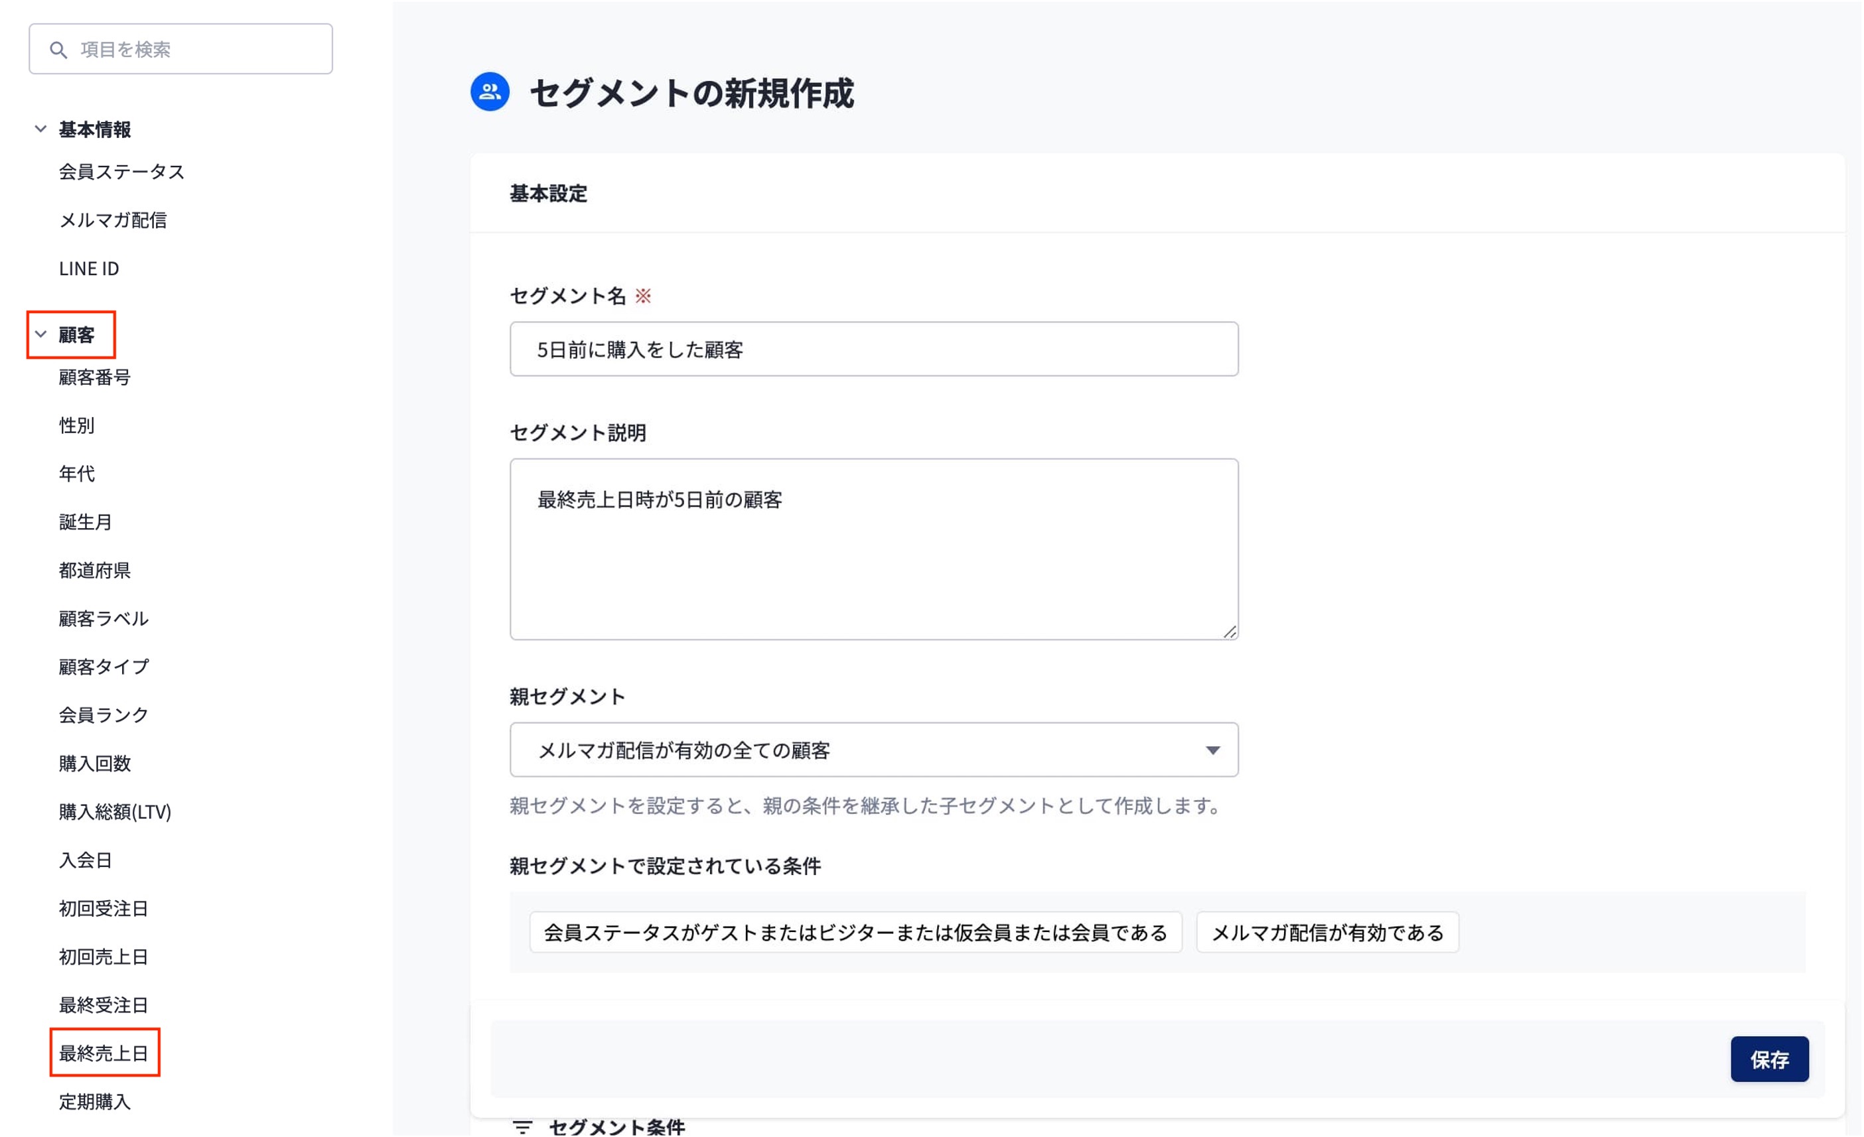Screen dimensions: 1864x1137
Task: Click the description textarea resize handle
Action: 1230,632
